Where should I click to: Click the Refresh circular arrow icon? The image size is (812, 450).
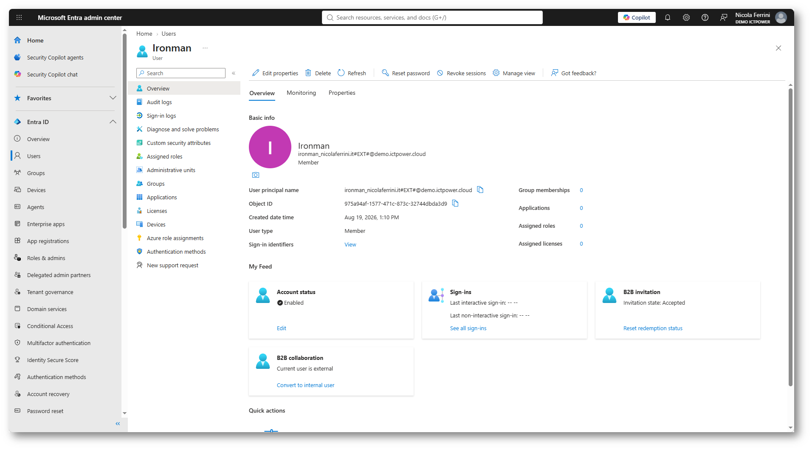click(x=341, y=73)
